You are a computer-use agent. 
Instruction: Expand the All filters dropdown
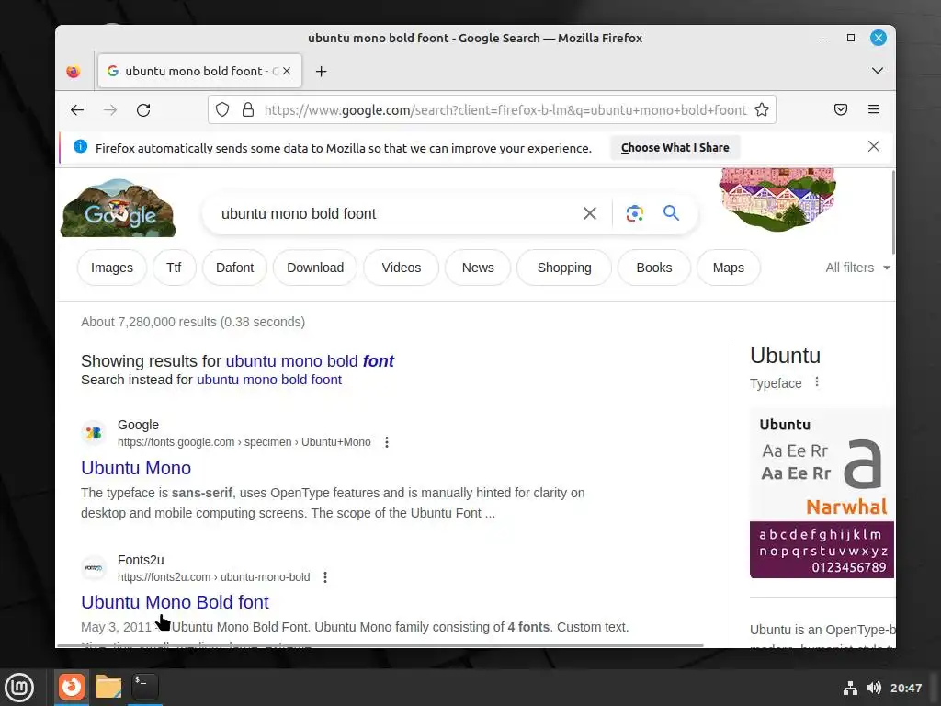point(857,268)
